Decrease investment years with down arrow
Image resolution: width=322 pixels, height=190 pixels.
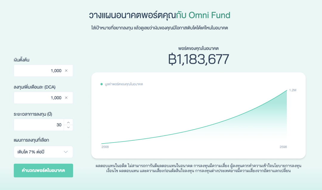pyautogui.click(x=68, y=128)
